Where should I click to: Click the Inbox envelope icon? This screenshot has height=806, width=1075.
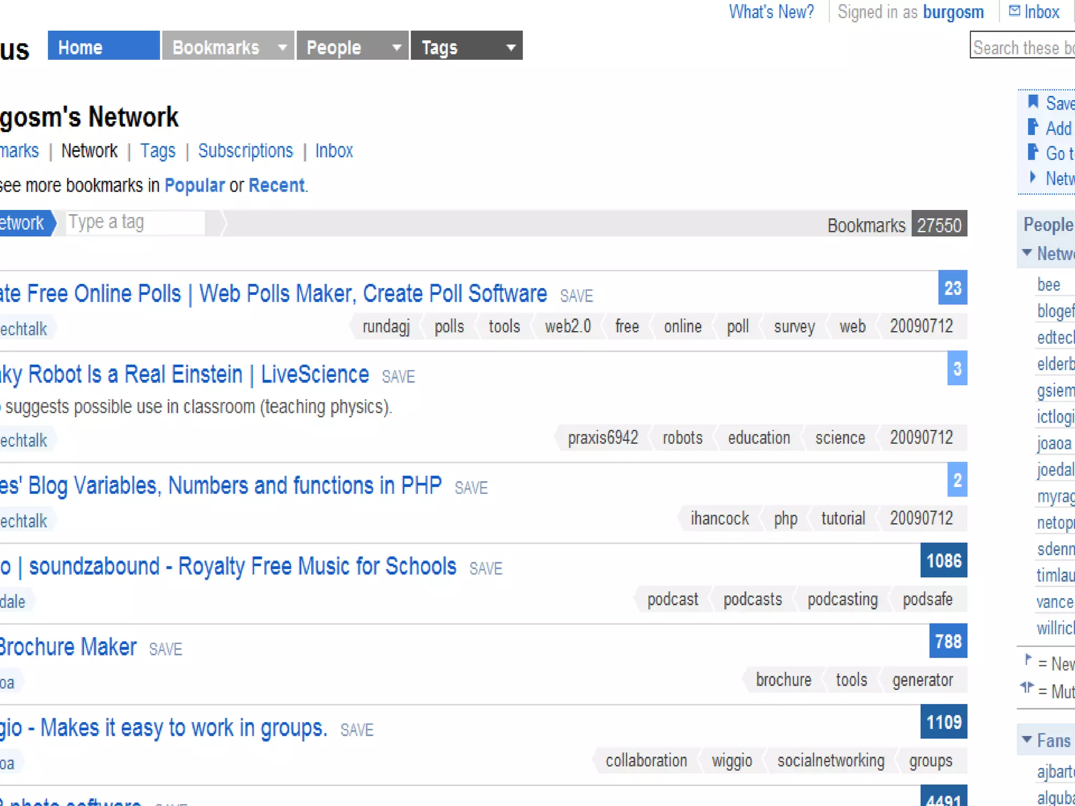click(x=1014, y=11)
